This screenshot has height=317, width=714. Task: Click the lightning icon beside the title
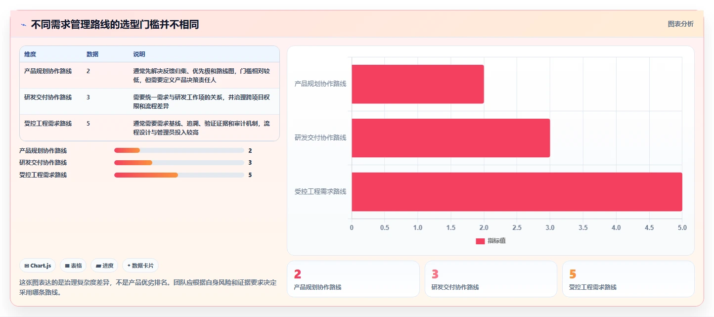[23, 25]
